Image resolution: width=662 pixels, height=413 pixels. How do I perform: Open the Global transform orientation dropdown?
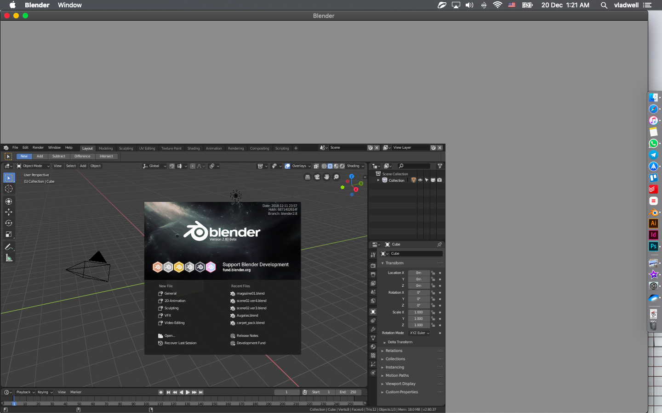tap(154, 166)
